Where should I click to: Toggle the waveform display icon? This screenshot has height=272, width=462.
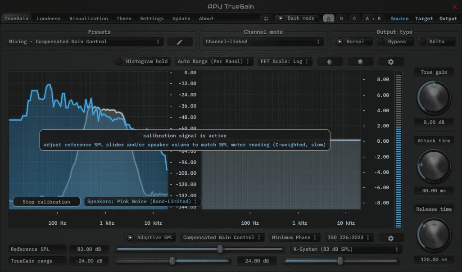click(330, 62)
